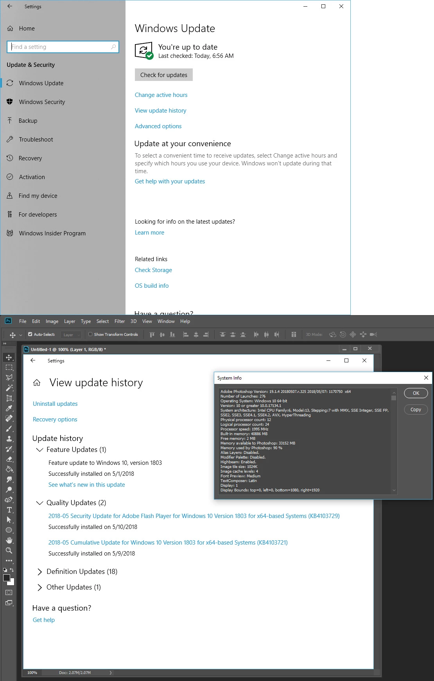
Task: Expand the Photoshop toolbar double-arrow
Action: 5,344
